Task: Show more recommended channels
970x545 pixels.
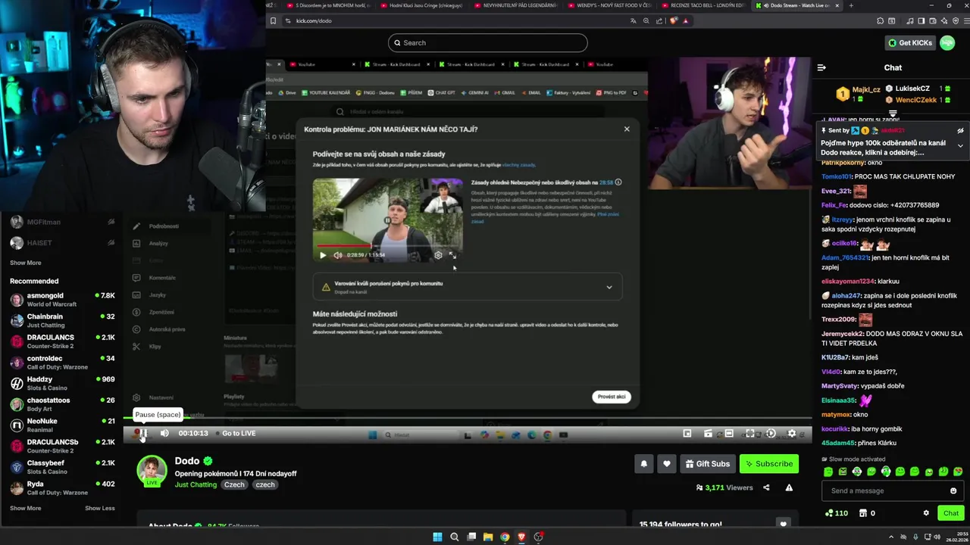Action: (x=26, y=508)
